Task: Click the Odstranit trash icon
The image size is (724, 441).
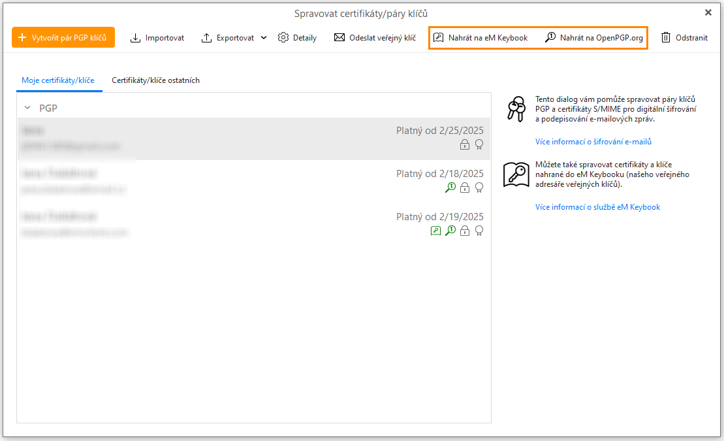Action: [666, 38]
